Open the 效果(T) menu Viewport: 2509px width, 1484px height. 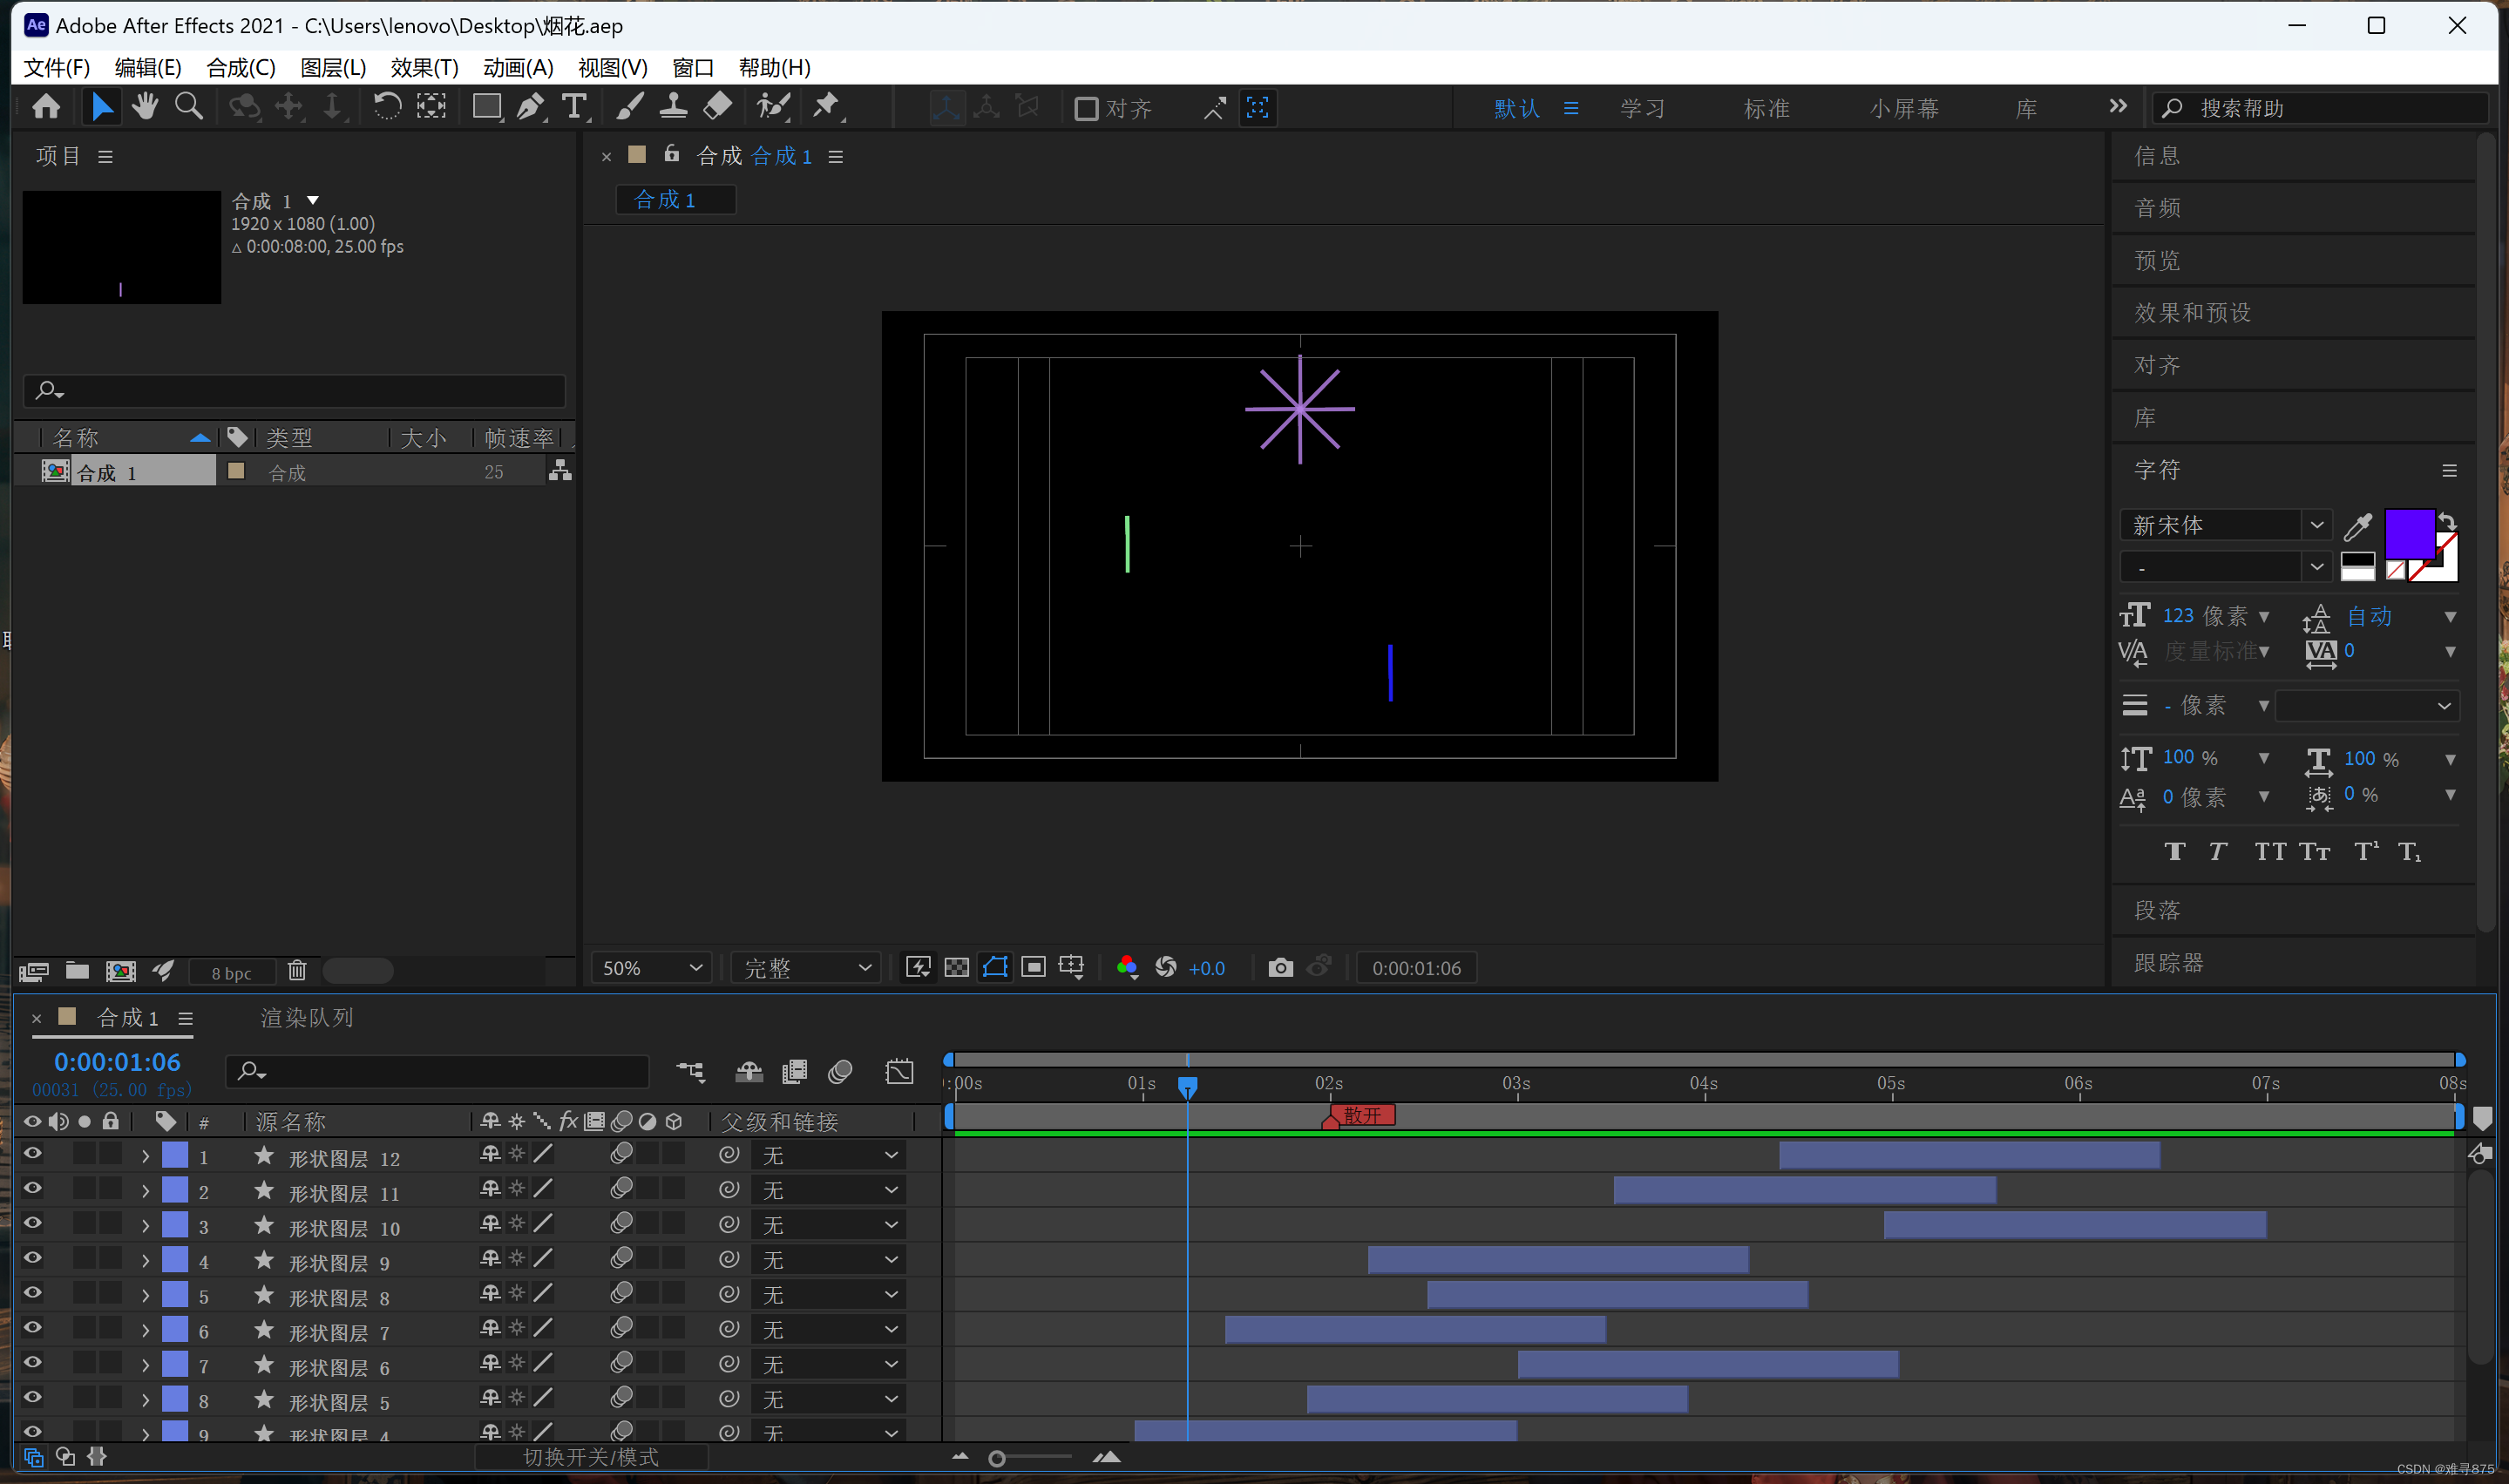424,68
